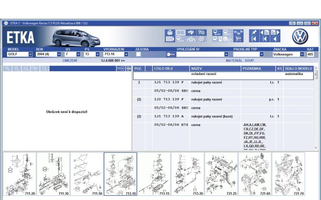Go to the next page document icon
Screen dimensions: 321x200
tap(275, 32)
